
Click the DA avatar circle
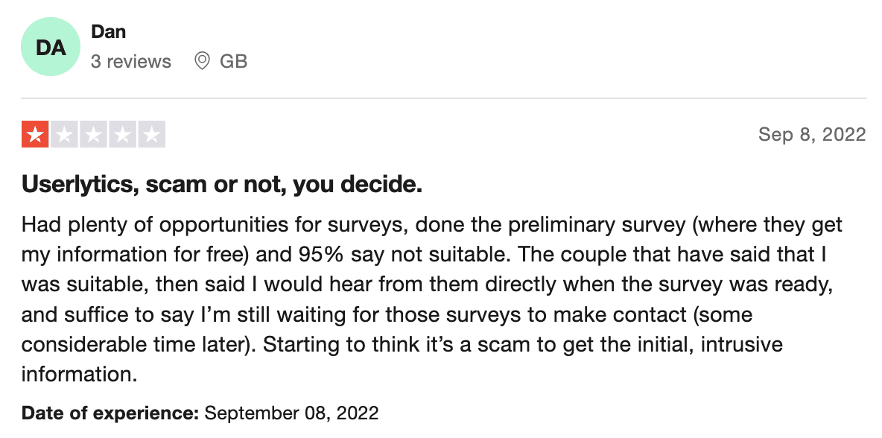click(51, 47)
